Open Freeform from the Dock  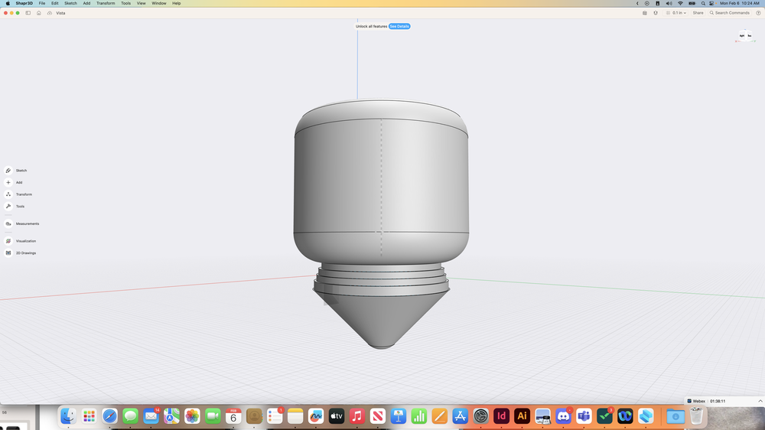(316, 416)
